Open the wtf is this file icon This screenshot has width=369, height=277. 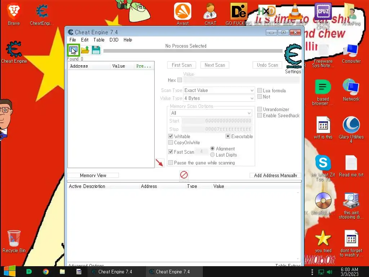click(323, 128)
